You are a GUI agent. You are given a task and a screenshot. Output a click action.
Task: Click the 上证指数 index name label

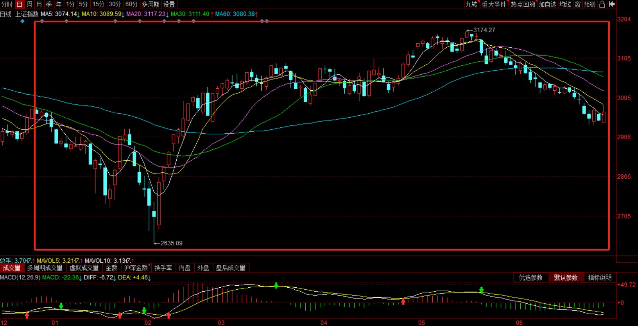(27, 14)
